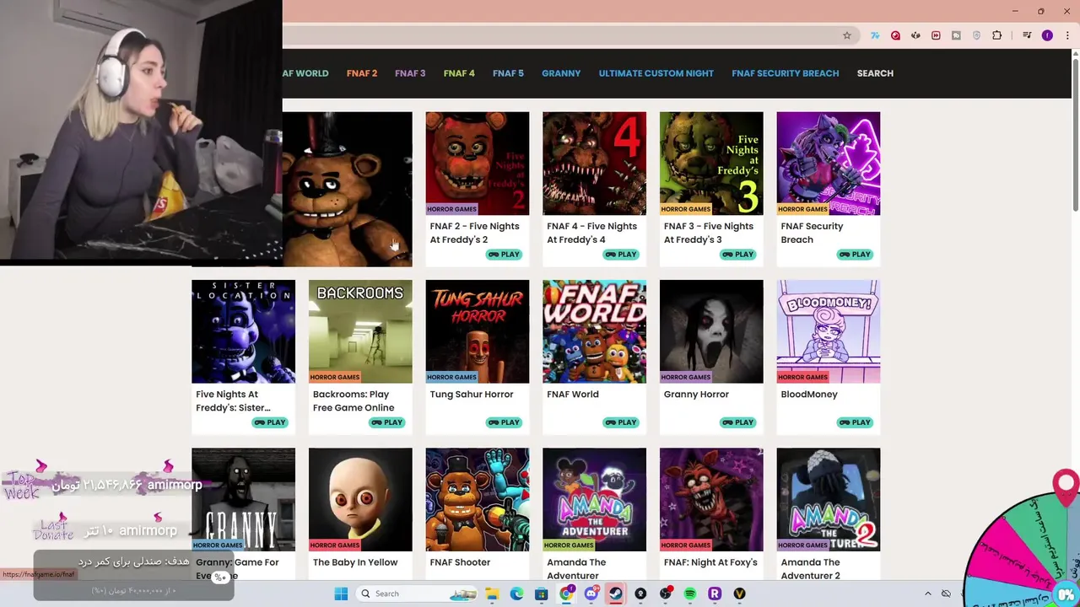Open File Explorer from the taskbar
The width and height of the screenshot is (1080, 607).
492,594
